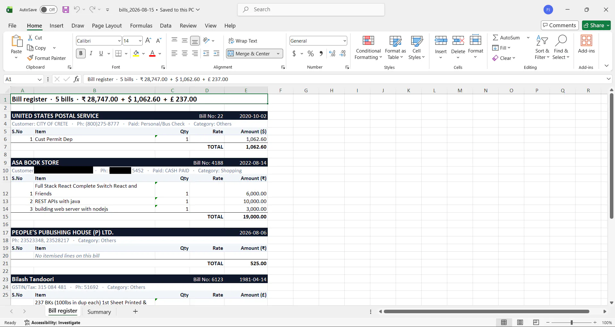
Task: Toggle Top Align vertical alignment
Action: [174, 40]
